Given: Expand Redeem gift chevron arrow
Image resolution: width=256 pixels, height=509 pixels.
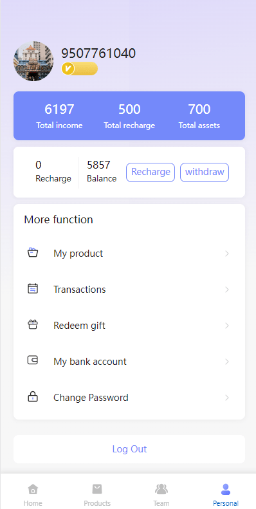Looking at the screenshot, I should (227, 326).
